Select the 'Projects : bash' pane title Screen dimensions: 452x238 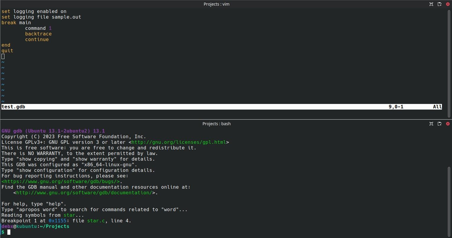pos(216,124)
